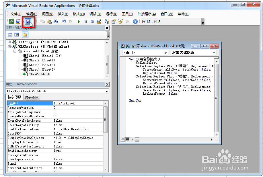The image size is (263, 177).
Task: Close the 工程 project explorer panel
Action: pos(107,28)
